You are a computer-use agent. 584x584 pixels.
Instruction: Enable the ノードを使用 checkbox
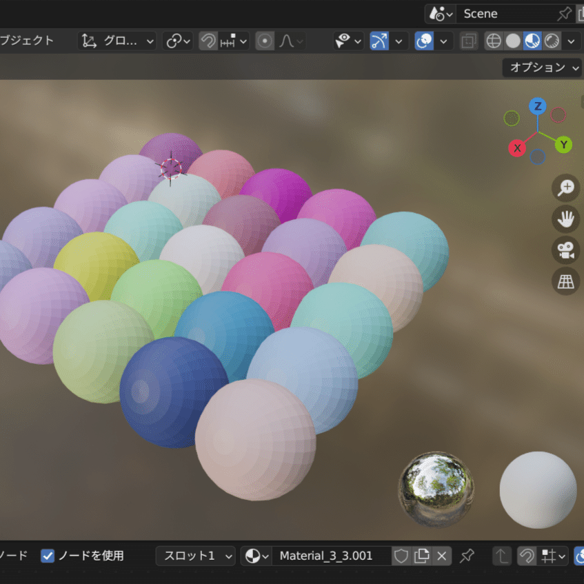(47, 556)
